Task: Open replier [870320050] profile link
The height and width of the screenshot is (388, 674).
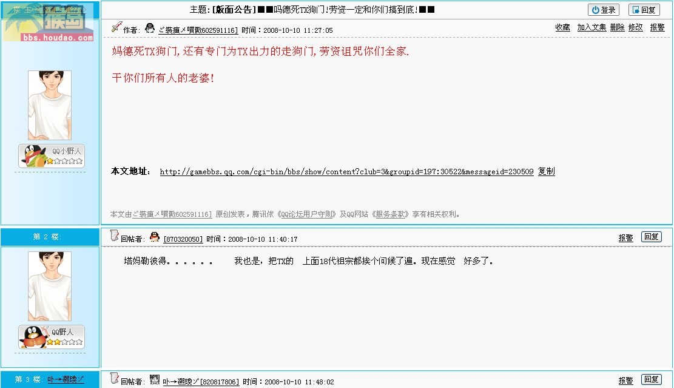Action: (x=183, y=239)
